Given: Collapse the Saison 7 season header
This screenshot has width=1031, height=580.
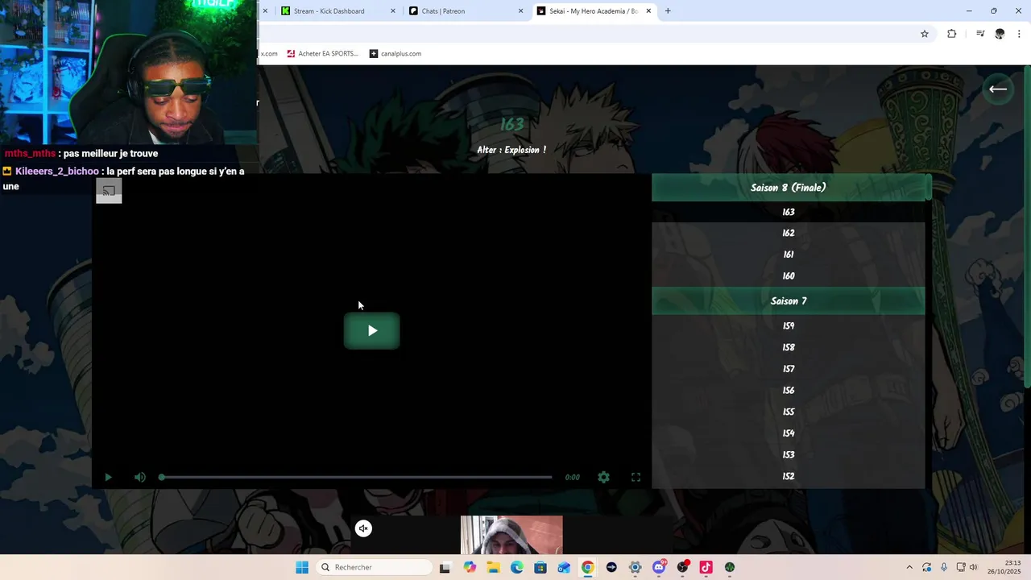Looking at the screenshot, I should tap(788, 301).
